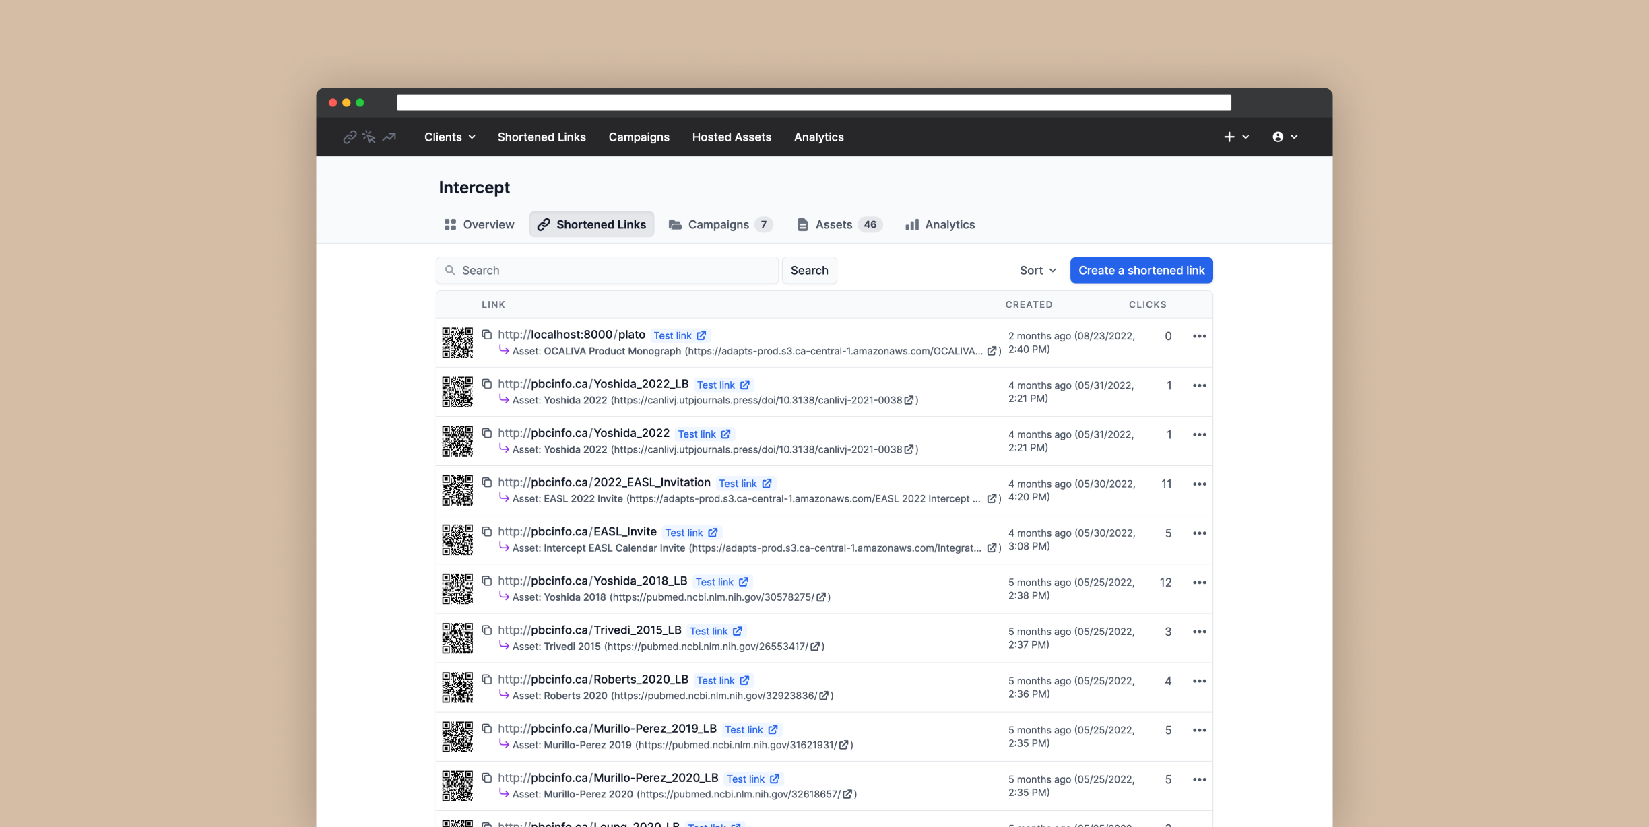Copy the pbcinfo.ca/Yoshida_2022_LB link
This screenshot has width=1649, height=827.
pyautogui.click(x=487, y=384)
